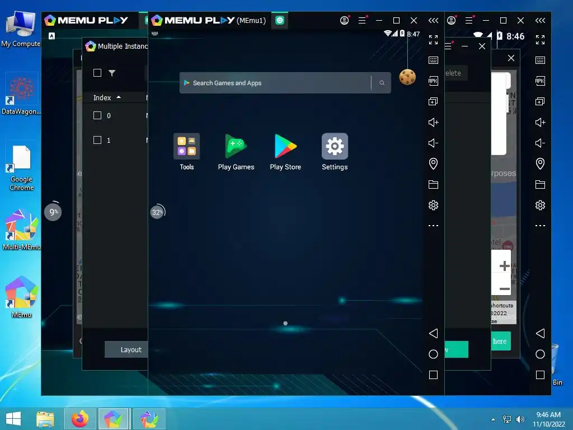This screenshot has height=430, width=573.
Task: Select the Google Chrome desktop shortcut
Action: (22, 168)
